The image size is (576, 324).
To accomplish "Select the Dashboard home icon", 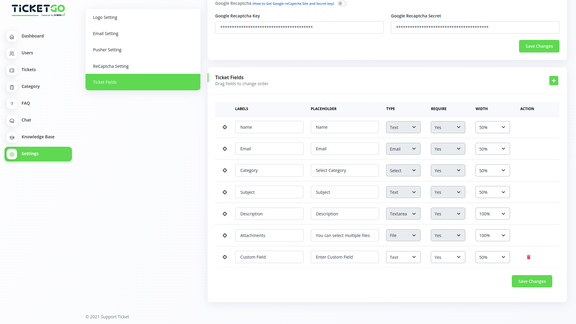I will coord(12,37).
